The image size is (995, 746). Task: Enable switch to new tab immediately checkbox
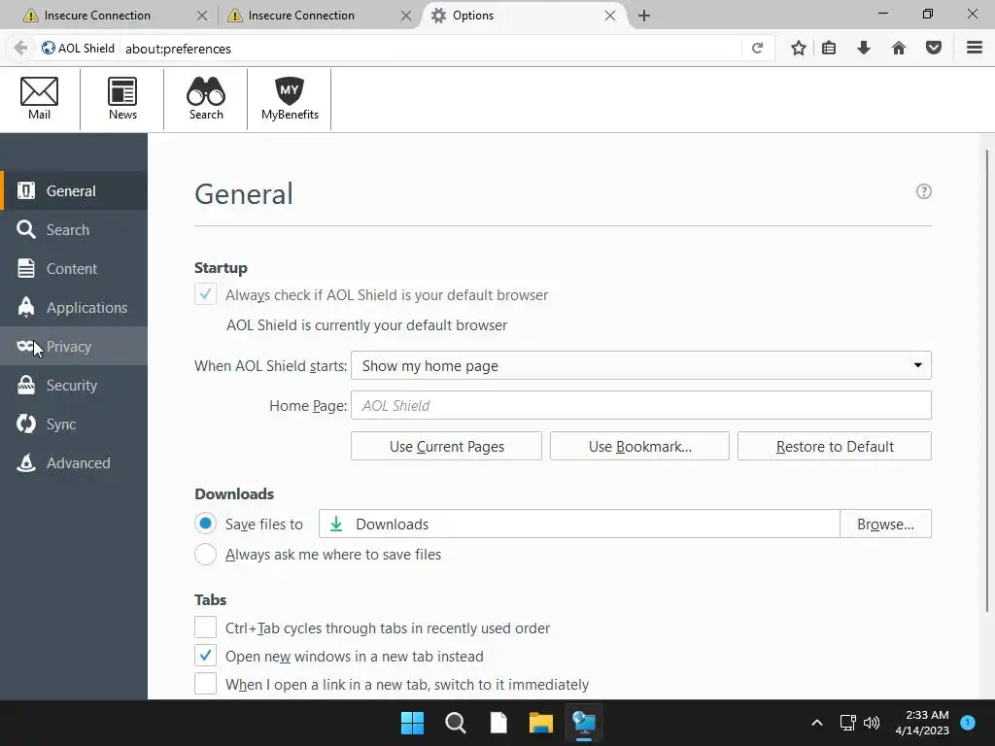205,684
